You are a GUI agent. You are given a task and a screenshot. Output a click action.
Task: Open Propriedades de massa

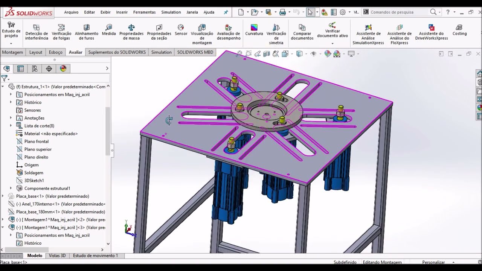tap(131, 33)
